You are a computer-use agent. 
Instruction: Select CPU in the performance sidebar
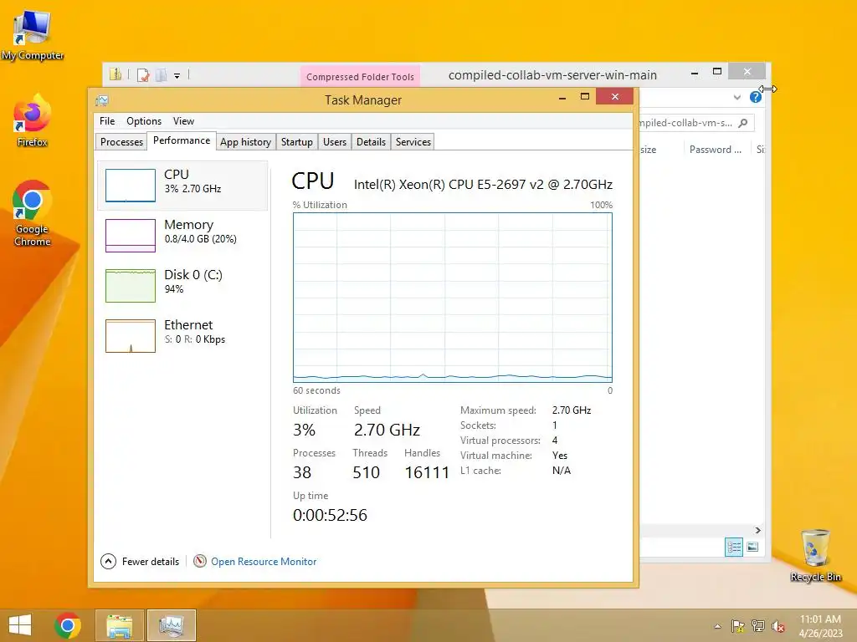(x=182, y=185)
